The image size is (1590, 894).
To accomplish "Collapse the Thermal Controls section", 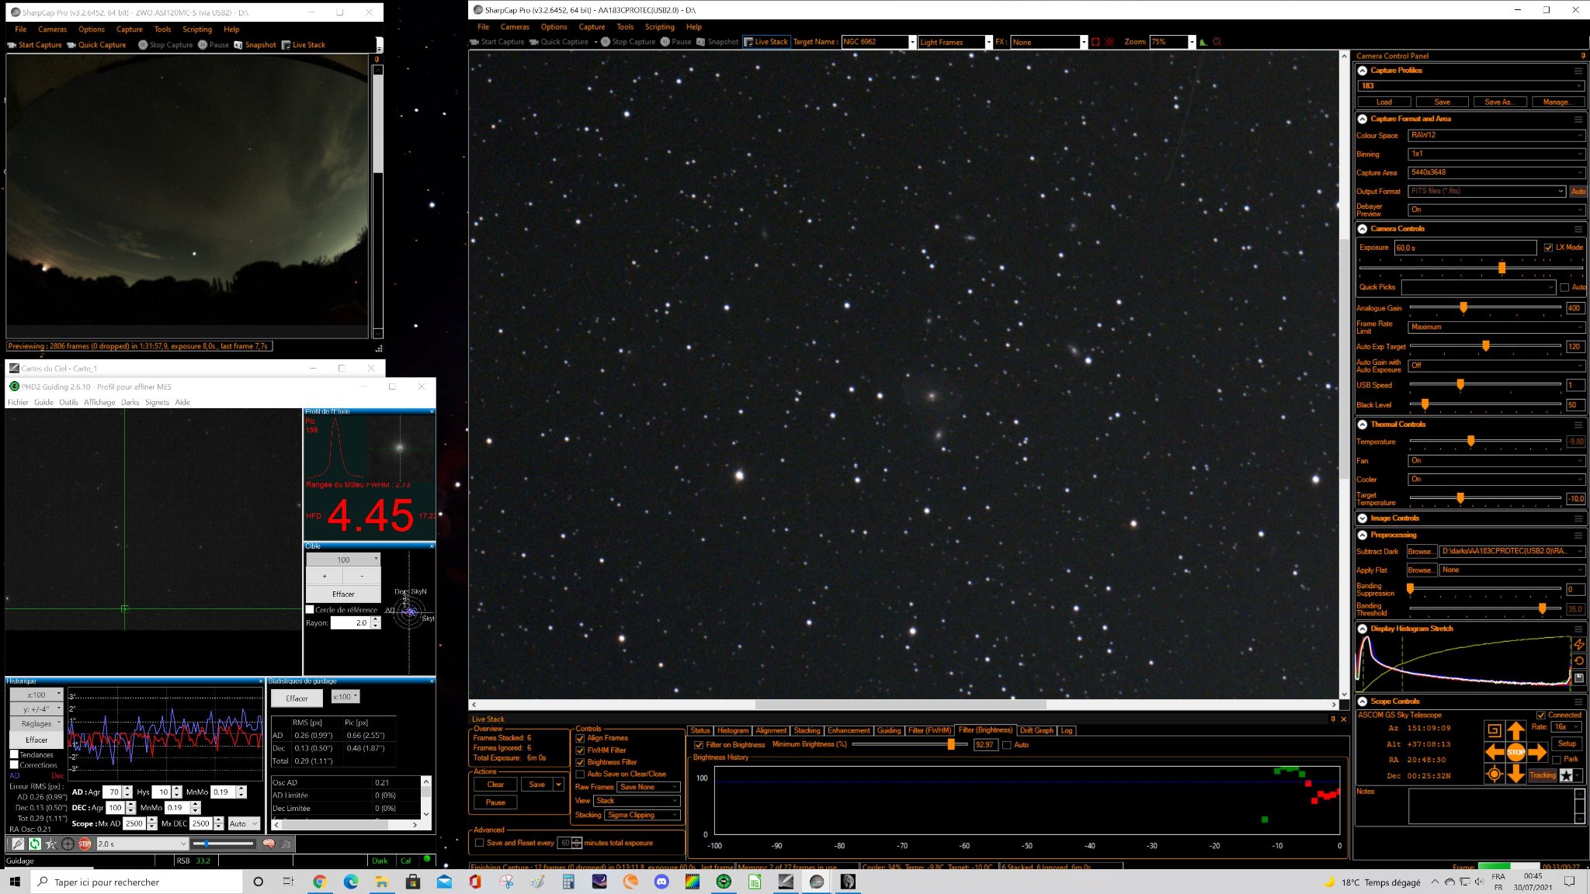I will (1363, 424).
